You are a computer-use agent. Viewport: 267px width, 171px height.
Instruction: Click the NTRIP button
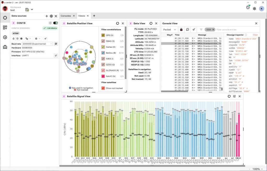pyautogui.click(x=16, y=33)
